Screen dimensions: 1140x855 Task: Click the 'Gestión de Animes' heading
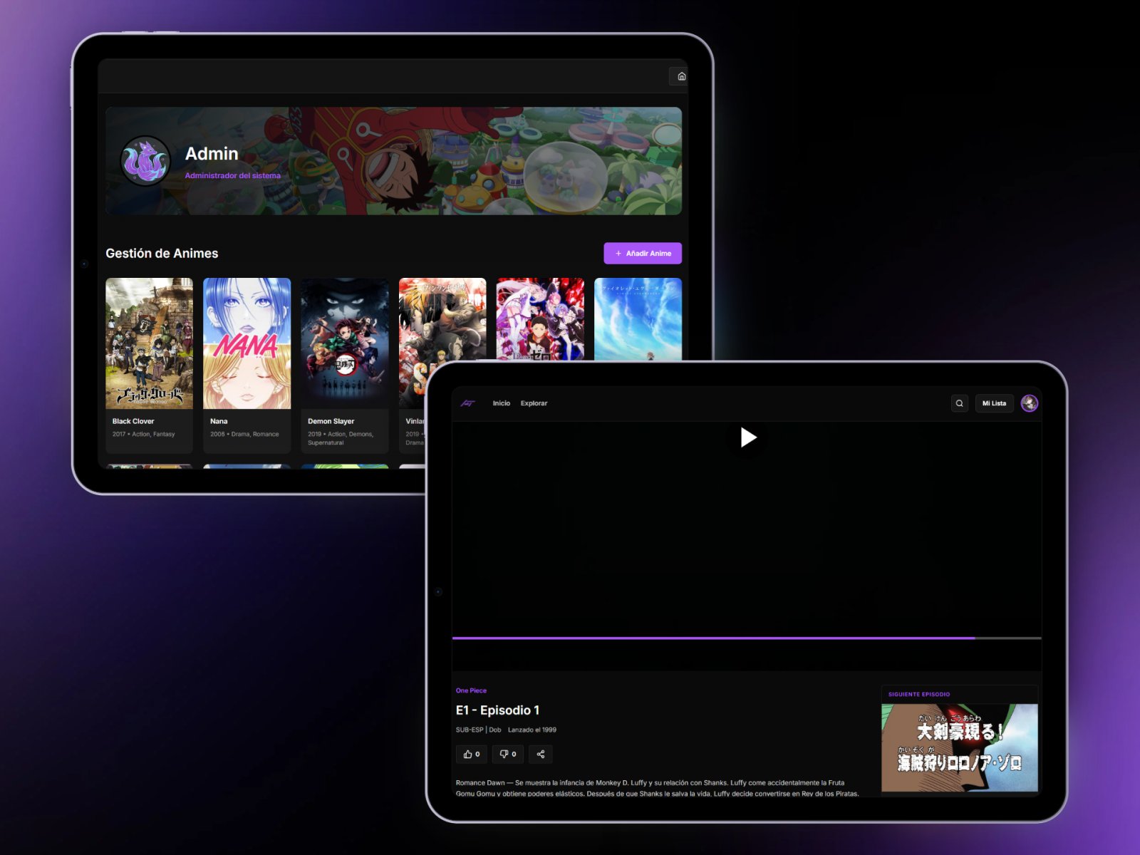(x=162, y=254)
